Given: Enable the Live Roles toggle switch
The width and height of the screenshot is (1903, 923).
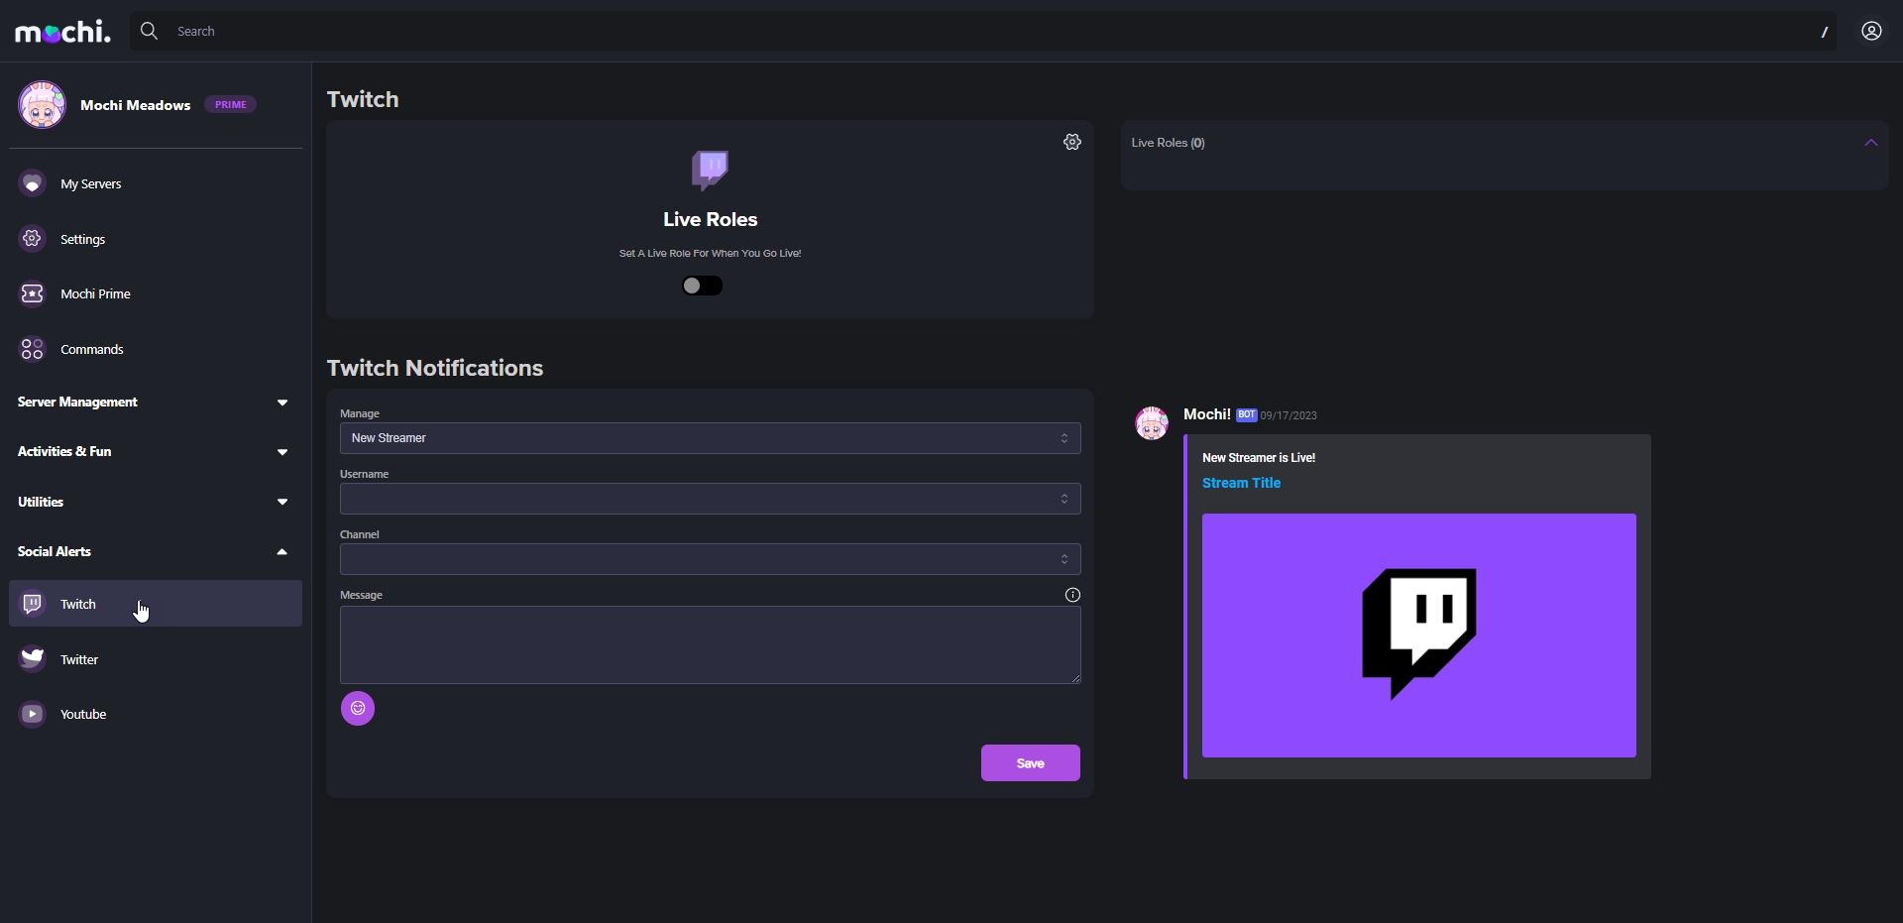Looking at the screenshot, I should [702, 286].
